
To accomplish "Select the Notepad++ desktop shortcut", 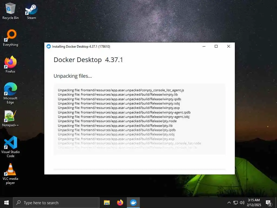I will coord(11,118).
